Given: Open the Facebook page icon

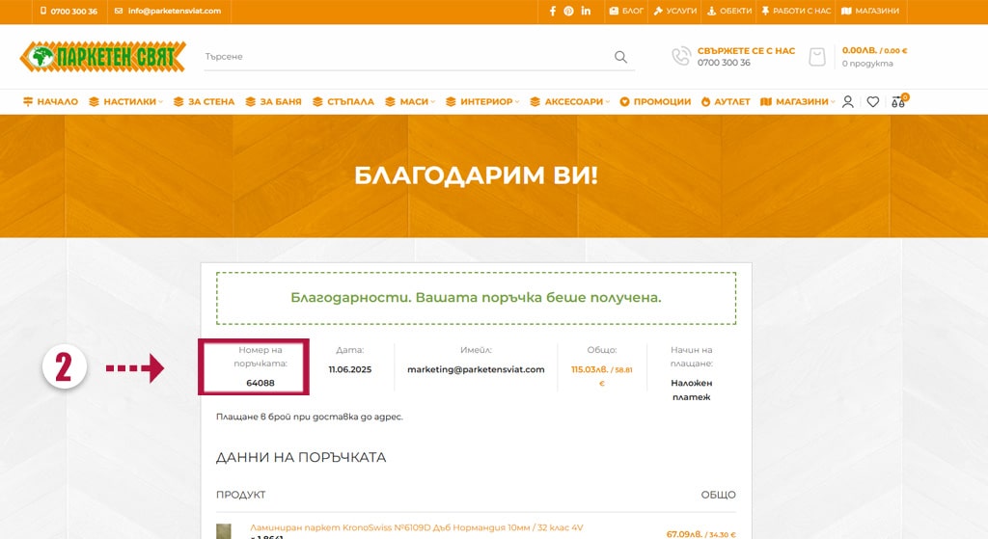Looking at the screenshot, I should [x=553, y=11].
